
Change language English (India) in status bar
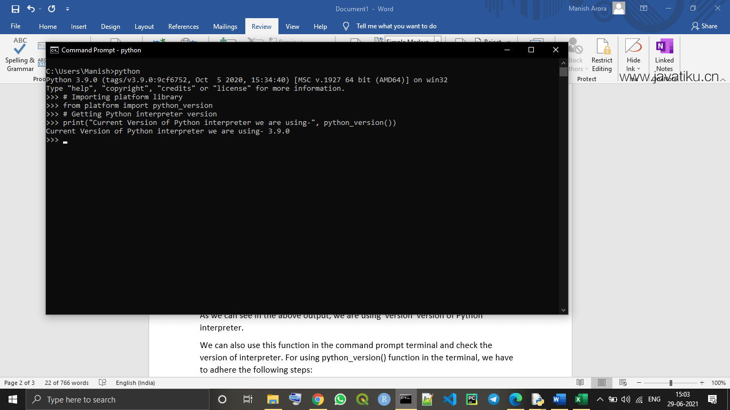pos(135,383)
